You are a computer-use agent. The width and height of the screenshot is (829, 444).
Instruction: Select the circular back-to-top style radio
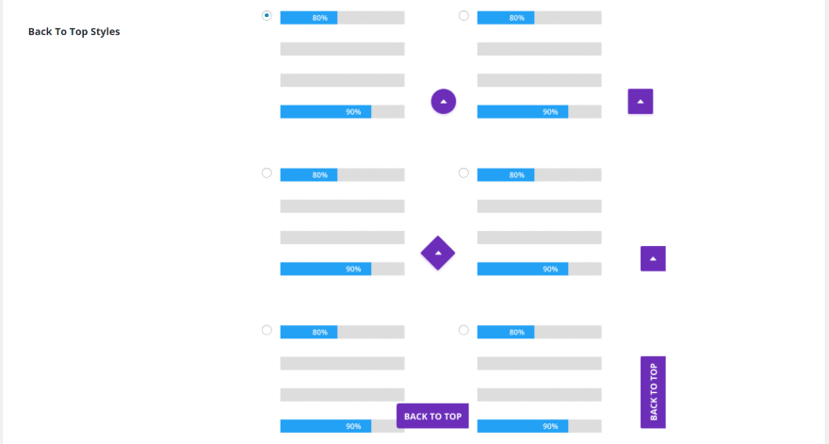point(268,16)
